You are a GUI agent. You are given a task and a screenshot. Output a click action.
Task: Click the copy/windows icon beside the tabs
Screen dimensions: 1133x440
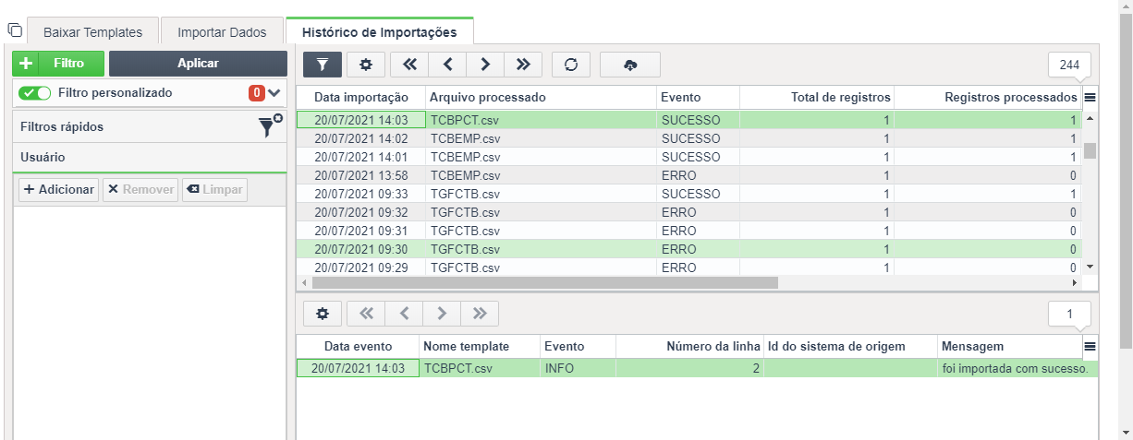point(15,30)
